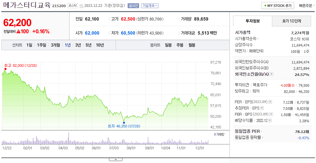
Task: Click the 코스닥 market badge
Action: pyautogui.click(x=72, y=6)
